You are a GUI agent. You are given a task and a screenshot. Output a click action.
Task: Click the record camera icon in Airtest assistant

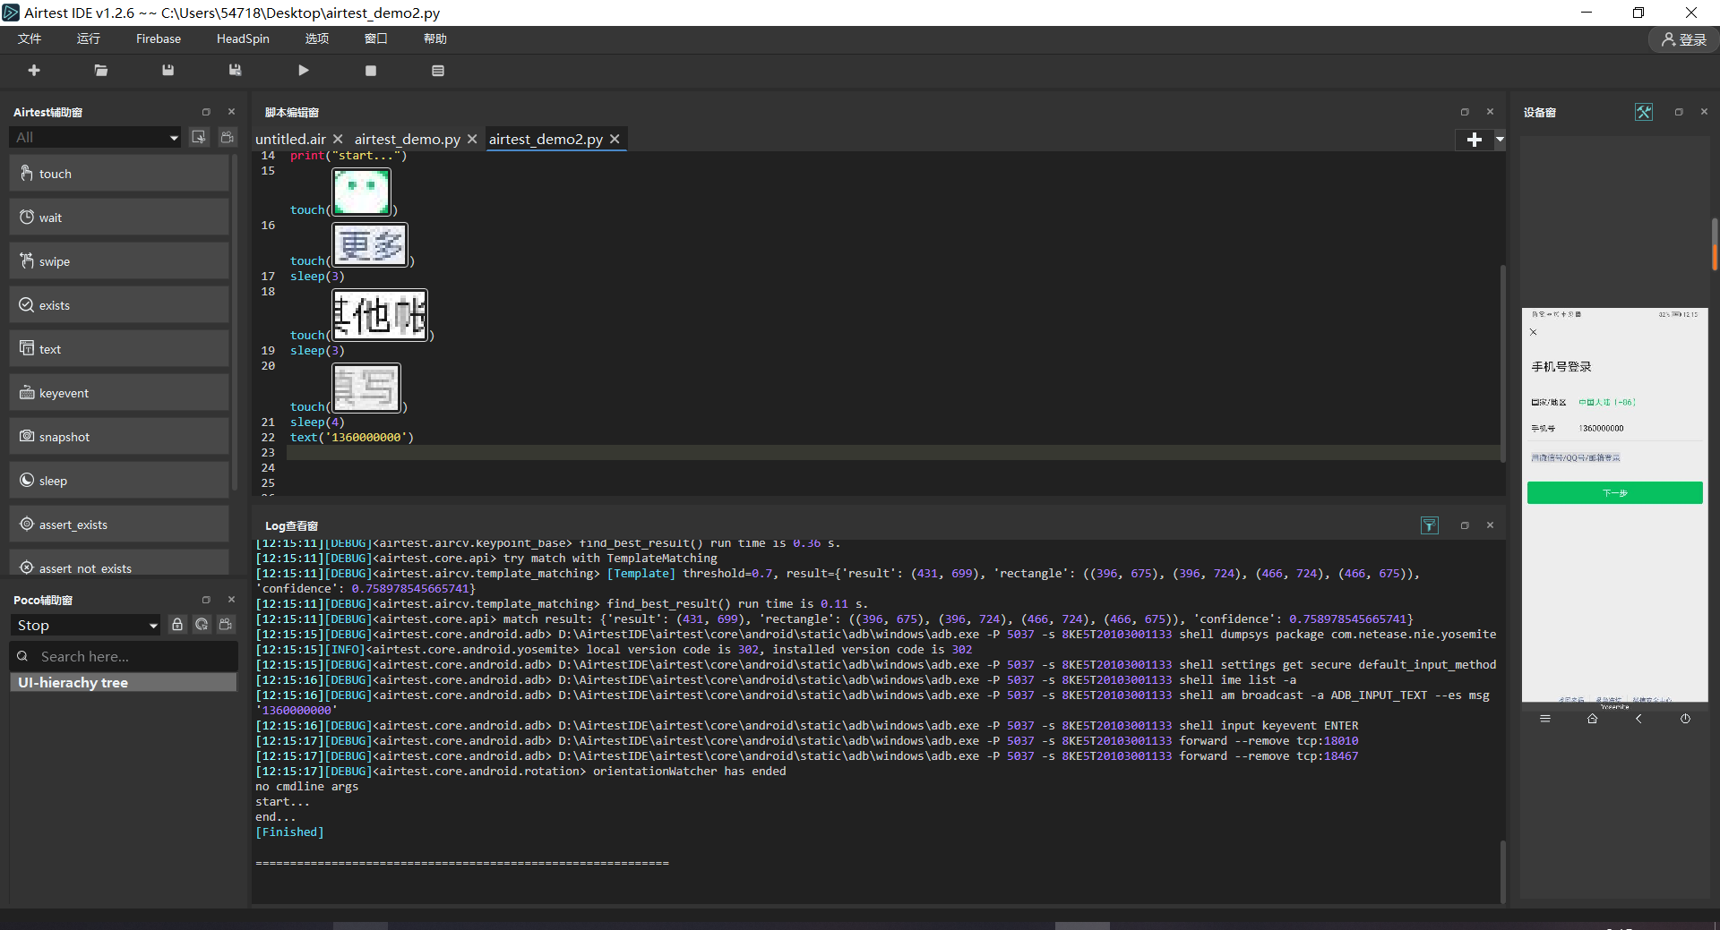pyautogui.click(x=228, y=137)
